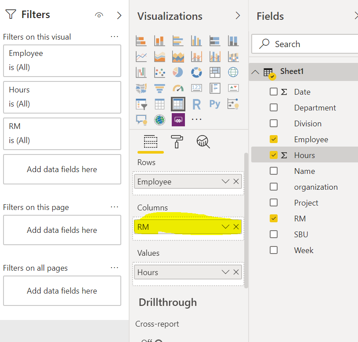
Task: Check the Week field checkbox
Action: coord(274,250)
